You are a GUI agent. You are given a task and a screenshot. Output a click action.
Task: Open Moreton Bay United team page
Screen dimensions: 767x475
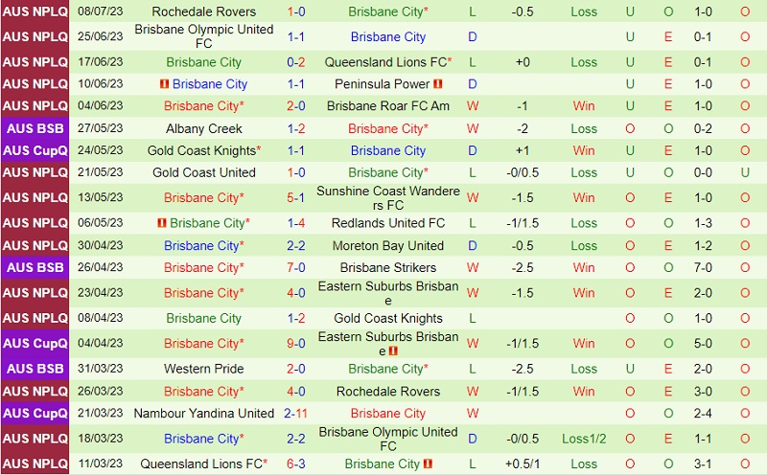click(388, 246)
